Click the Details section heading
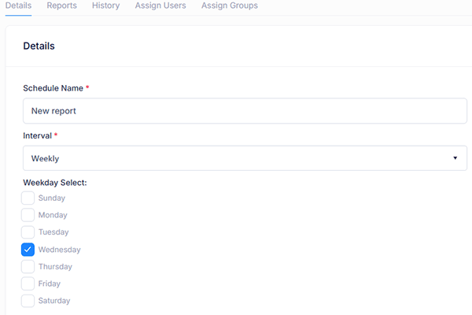The width and height of the screenshot is (472, 315). [x=39, y=46]
